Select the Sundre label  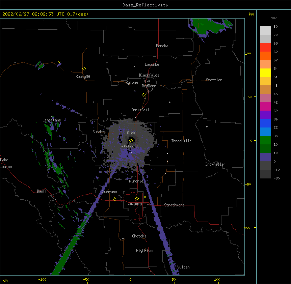[x=99, y=132]
